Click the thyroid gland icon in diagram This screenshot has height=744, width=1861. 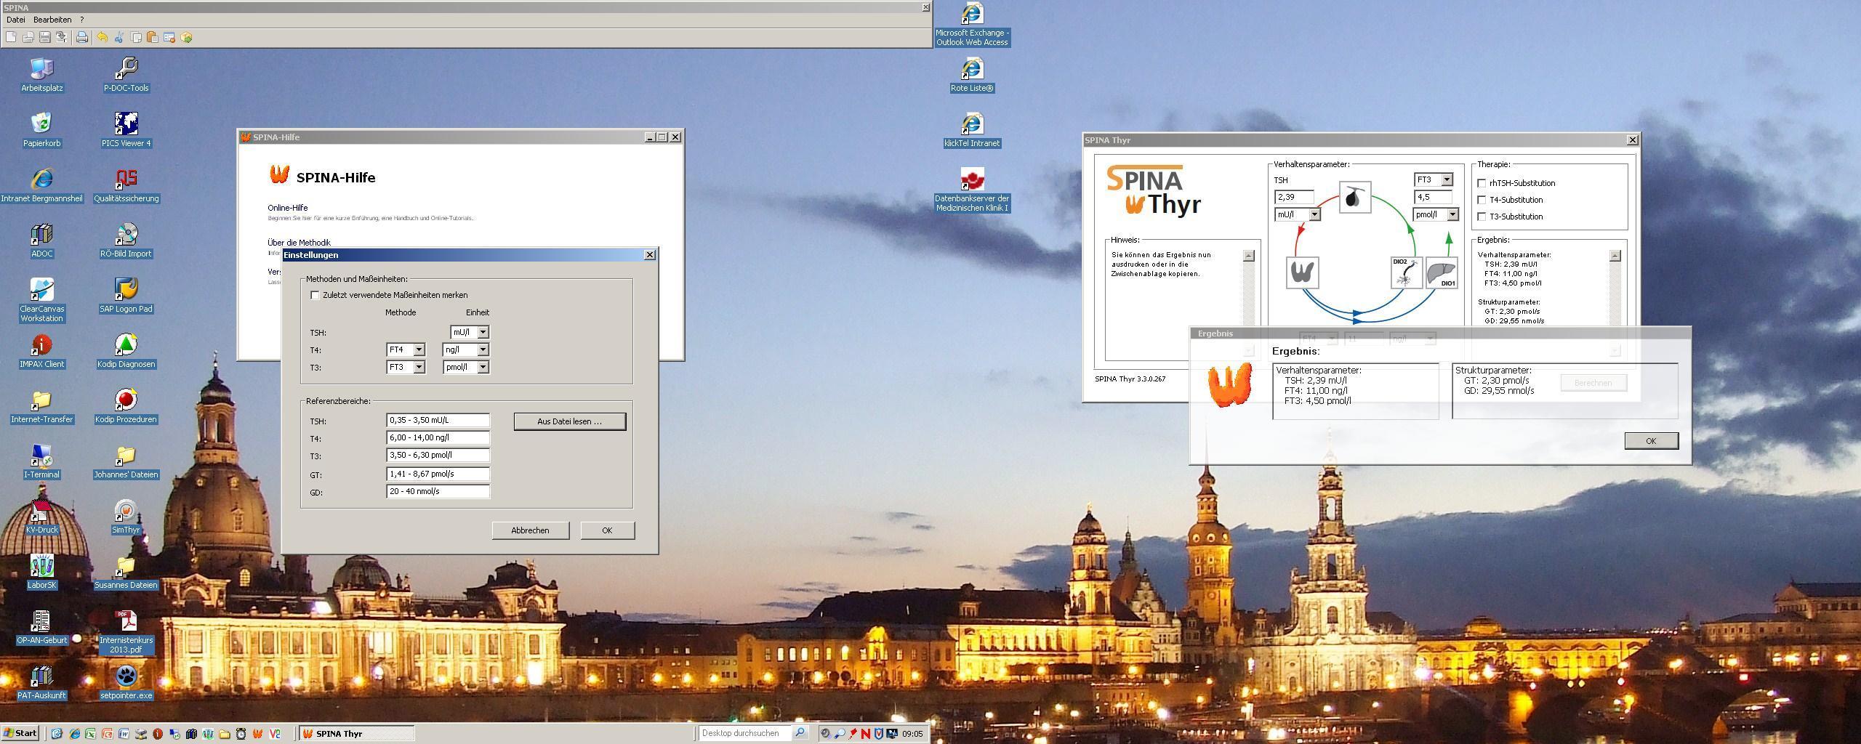1302,272
